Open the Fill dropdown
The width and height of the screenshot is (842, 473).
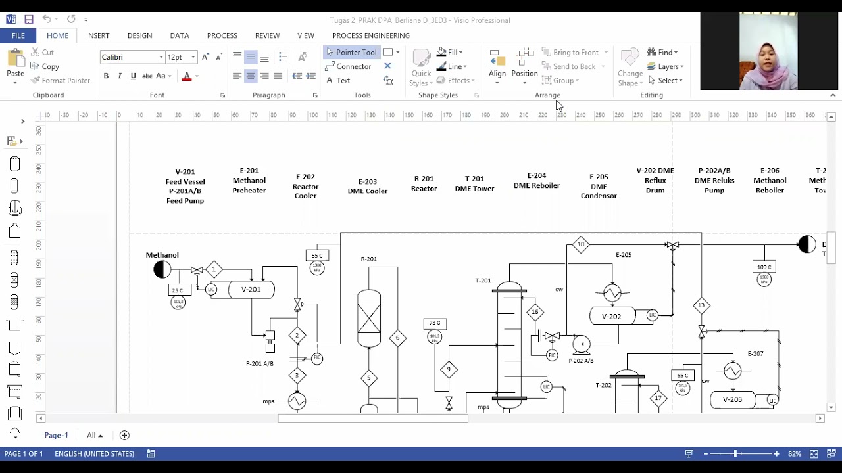[450, 52]
